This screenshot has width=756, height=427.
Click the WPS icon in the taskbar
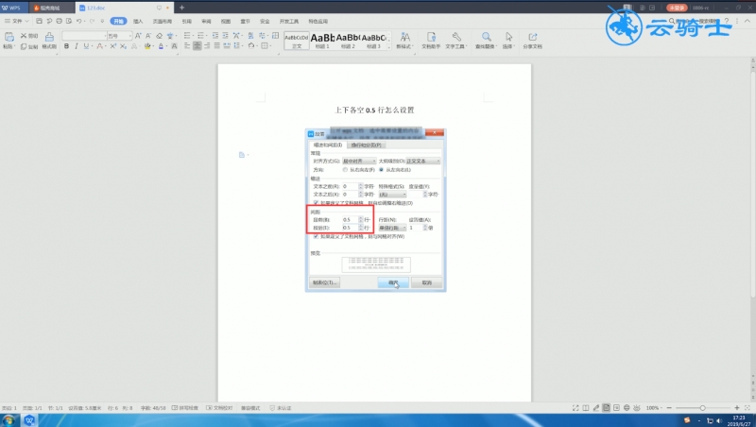29,420
